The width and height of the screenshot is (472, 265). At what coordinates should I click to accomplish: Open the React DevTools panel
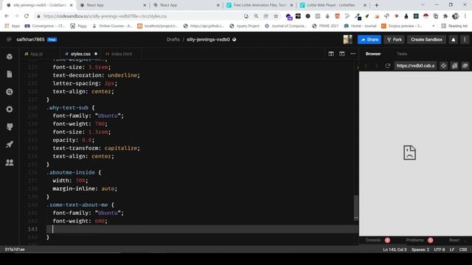(454, 240)
